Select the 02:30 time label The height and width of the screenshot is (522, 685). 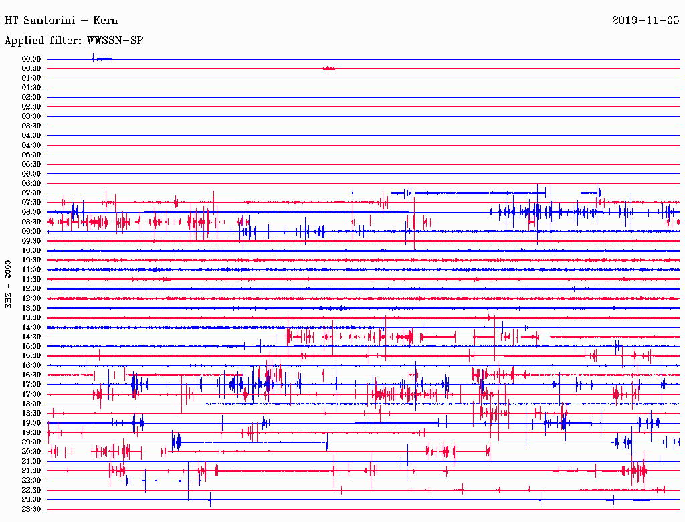31,106
